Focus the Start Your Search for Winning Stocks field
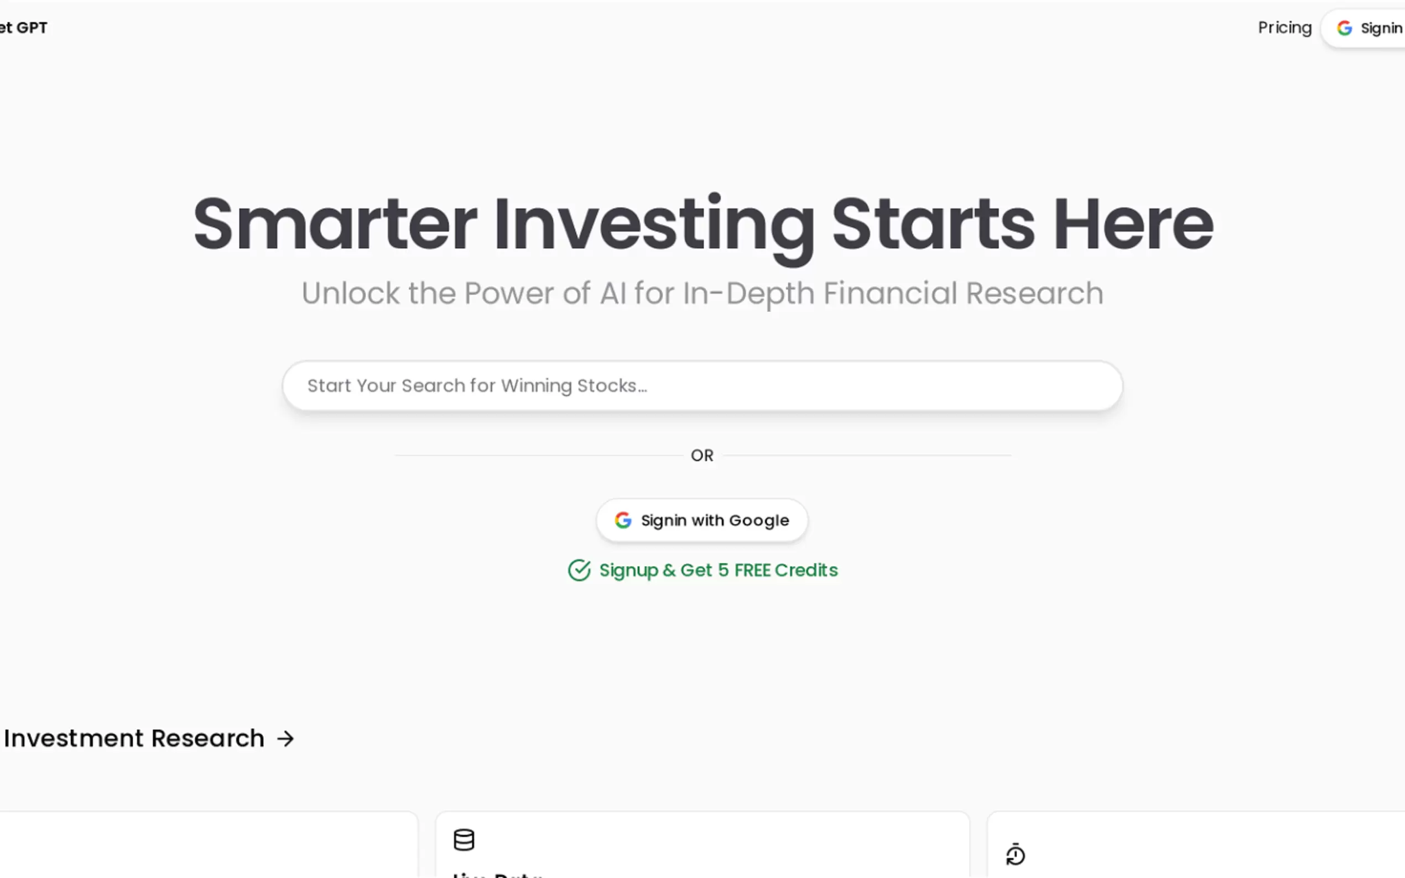This screenshot has height=878, width=1405. point(701,386)
